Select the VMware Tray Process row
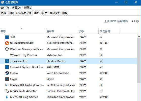The image size is (141, 101). pos(69,55)
